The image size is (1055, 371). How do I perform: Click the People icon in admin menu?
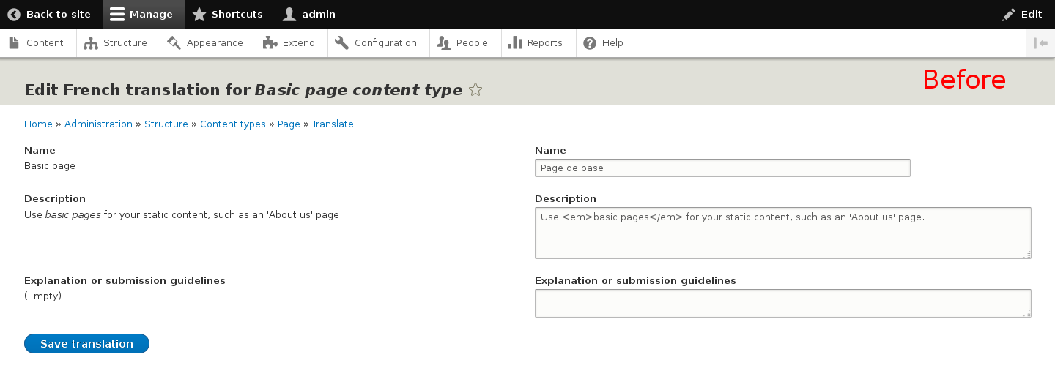point(444,43)
